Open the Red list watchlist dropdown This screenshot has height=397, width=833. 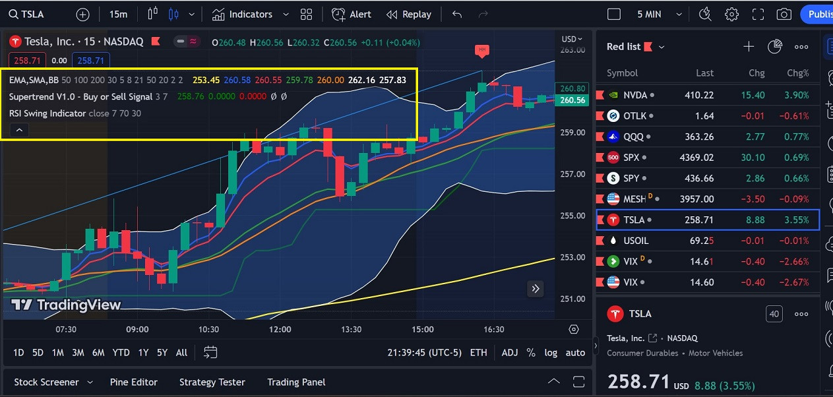click(x=636, y=46)
